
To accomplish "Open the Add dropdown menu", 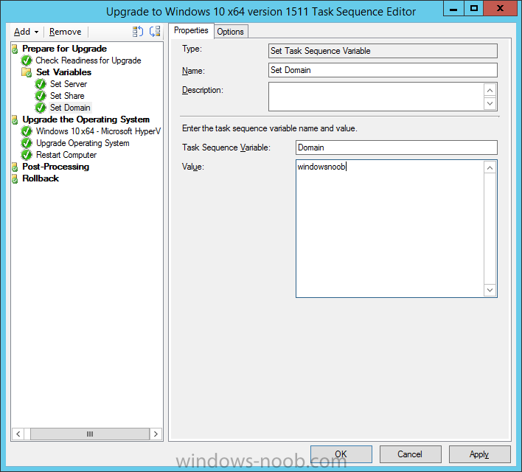I will pos(26,32).
